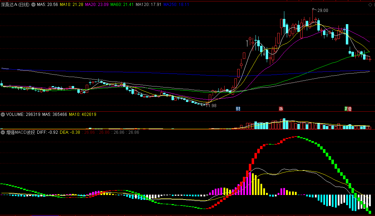Select the yellow MA10: 21.28 label
The width and height of the screenshot is (375, 216).
(x=71, y=5)
